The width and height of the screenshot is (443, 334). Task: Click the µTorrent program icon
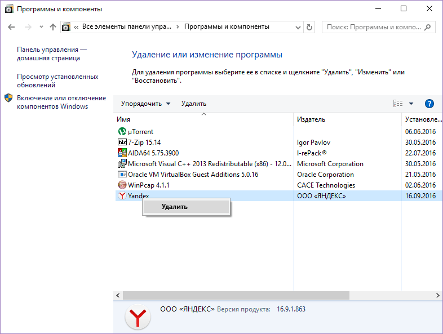click(x=122, y=131)
